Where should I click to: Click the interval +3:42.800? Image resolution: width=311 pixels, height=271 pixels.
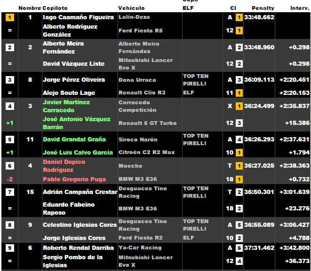pos(295,248)
